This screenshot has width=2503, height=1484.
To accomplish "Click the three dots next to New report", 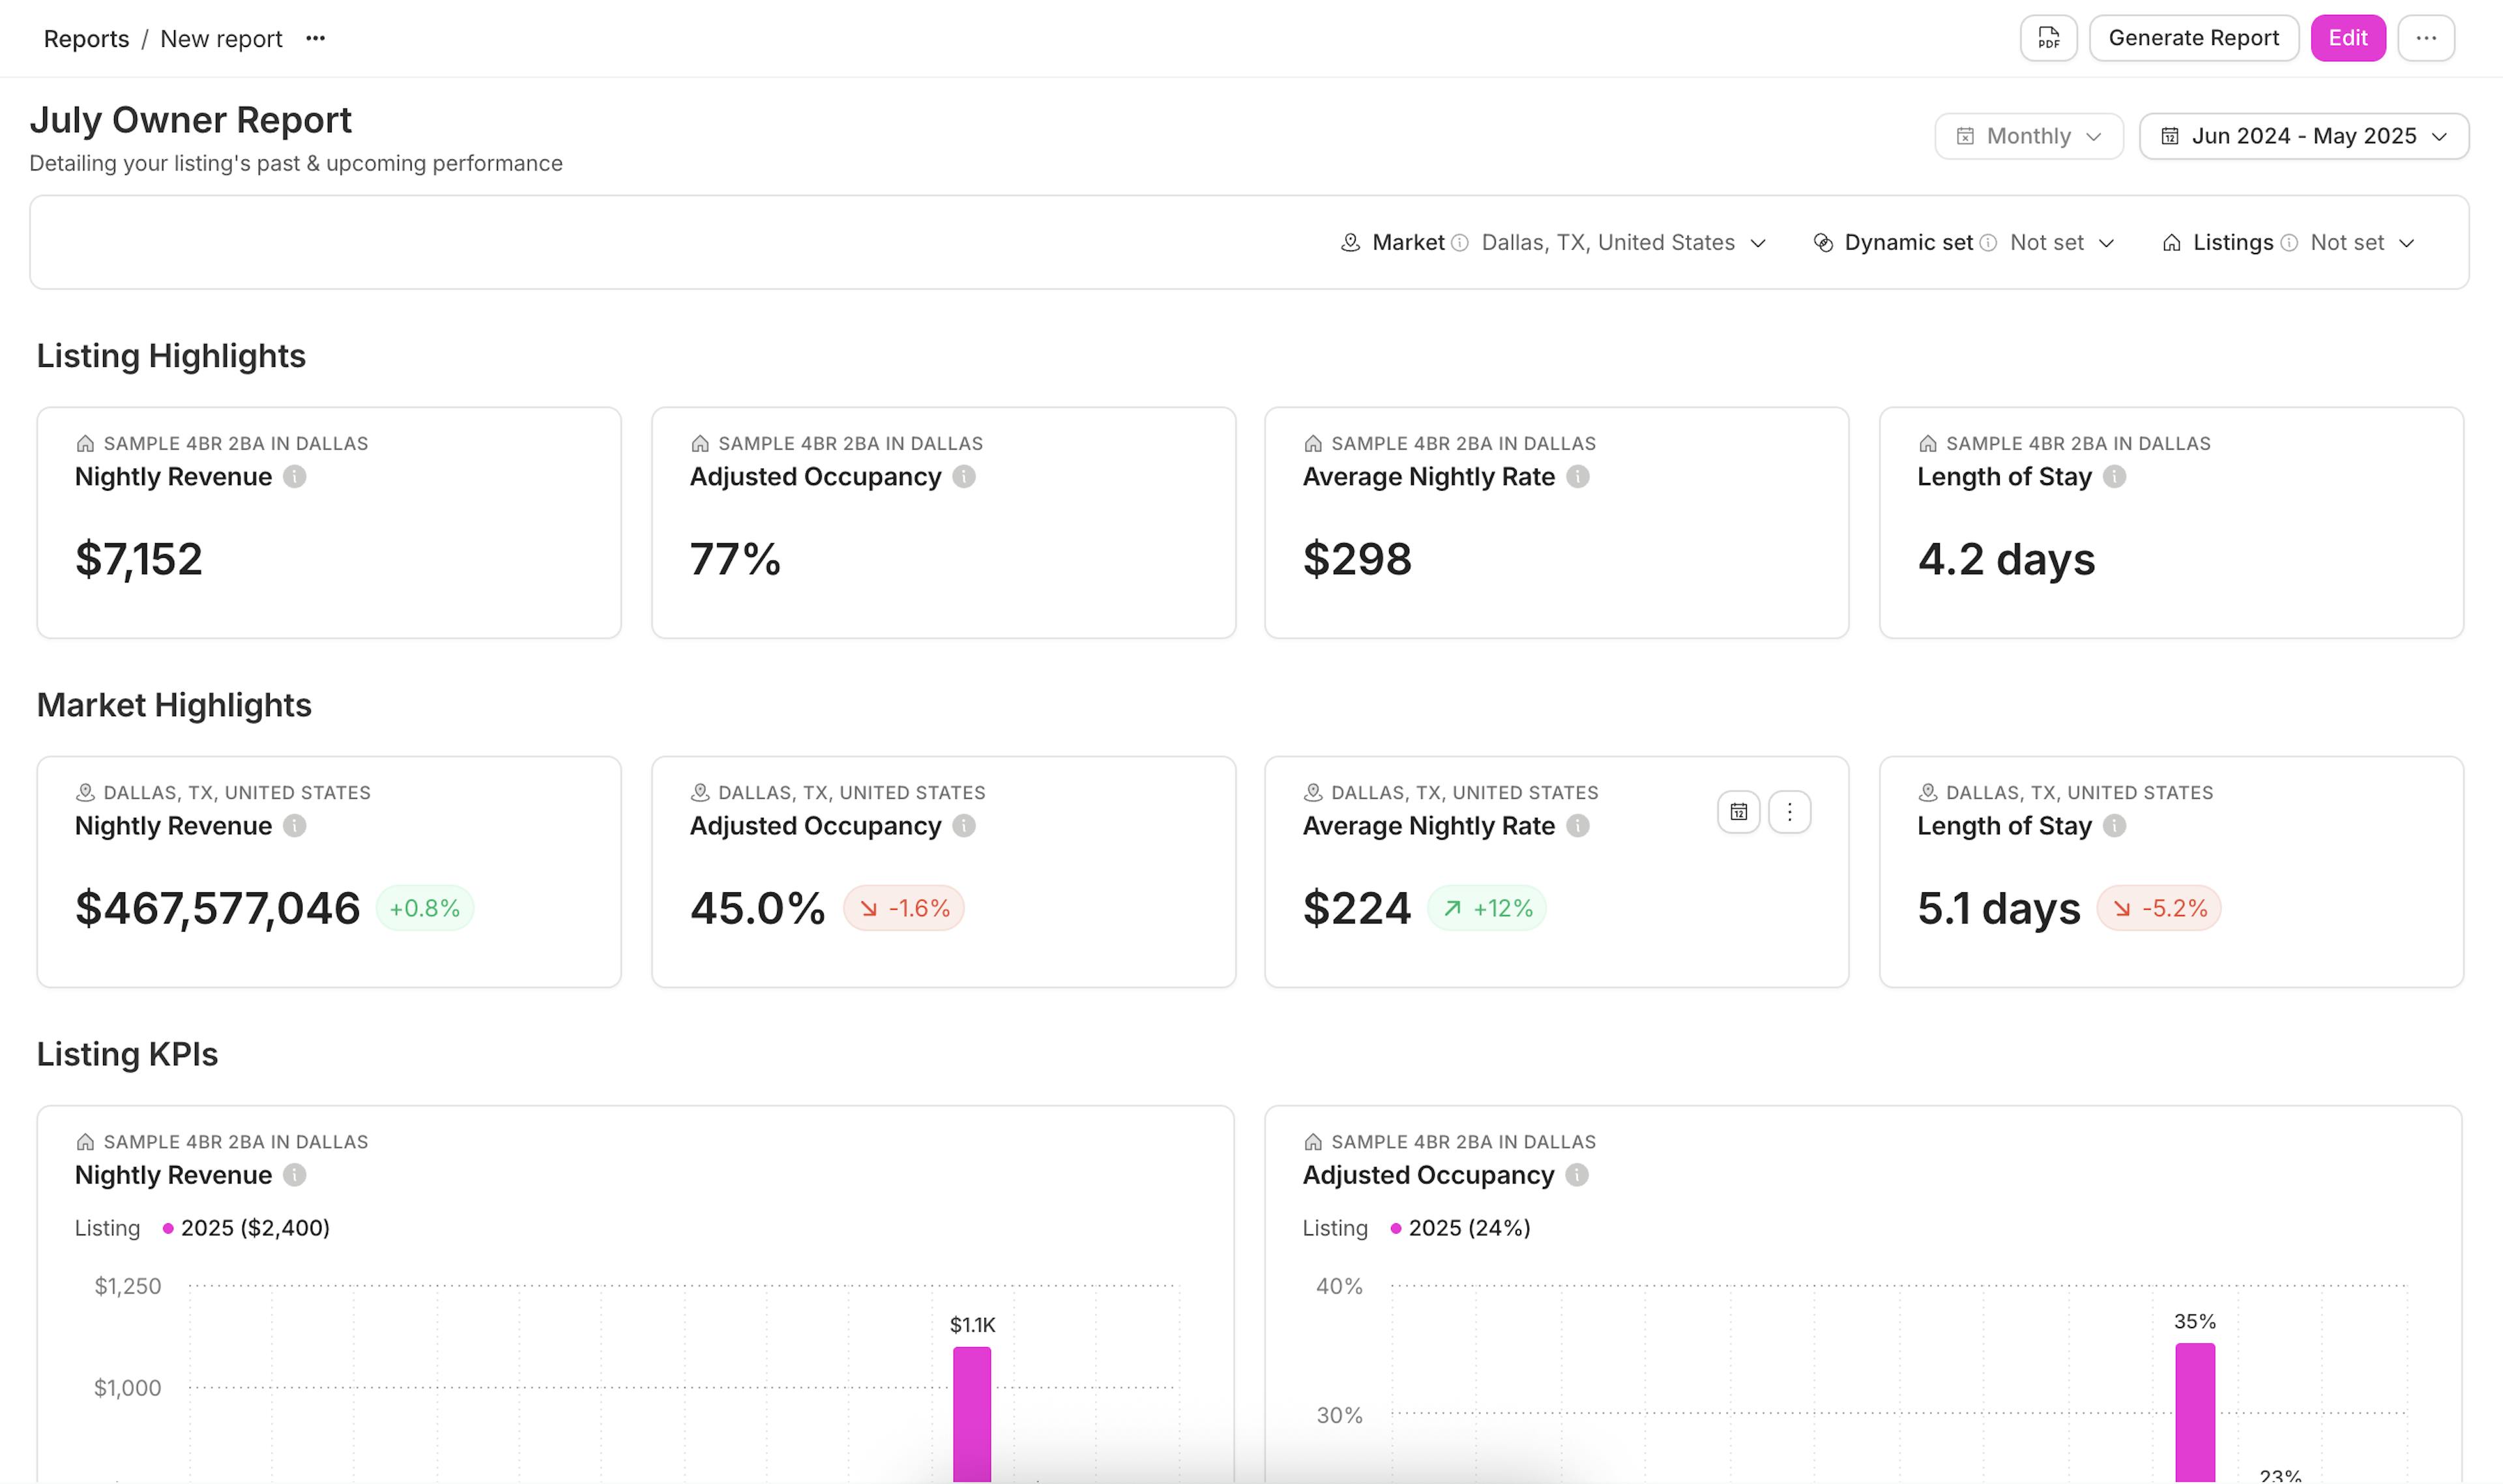I will (x=315, y=38).
